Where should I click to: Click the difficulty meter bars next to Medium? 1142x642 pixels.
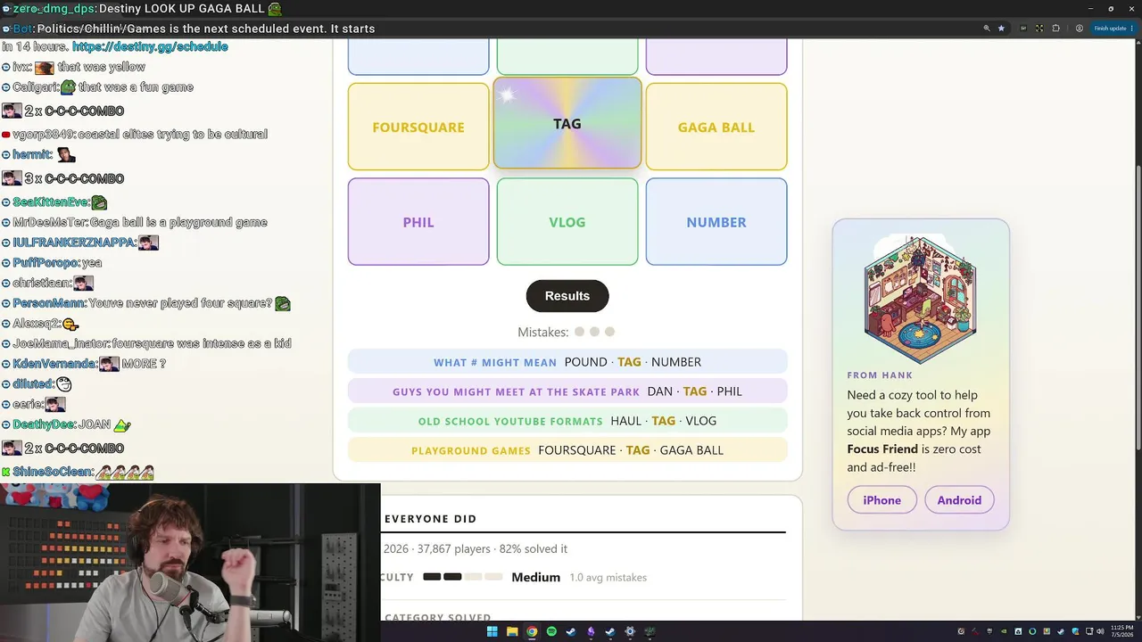point(463,577)
